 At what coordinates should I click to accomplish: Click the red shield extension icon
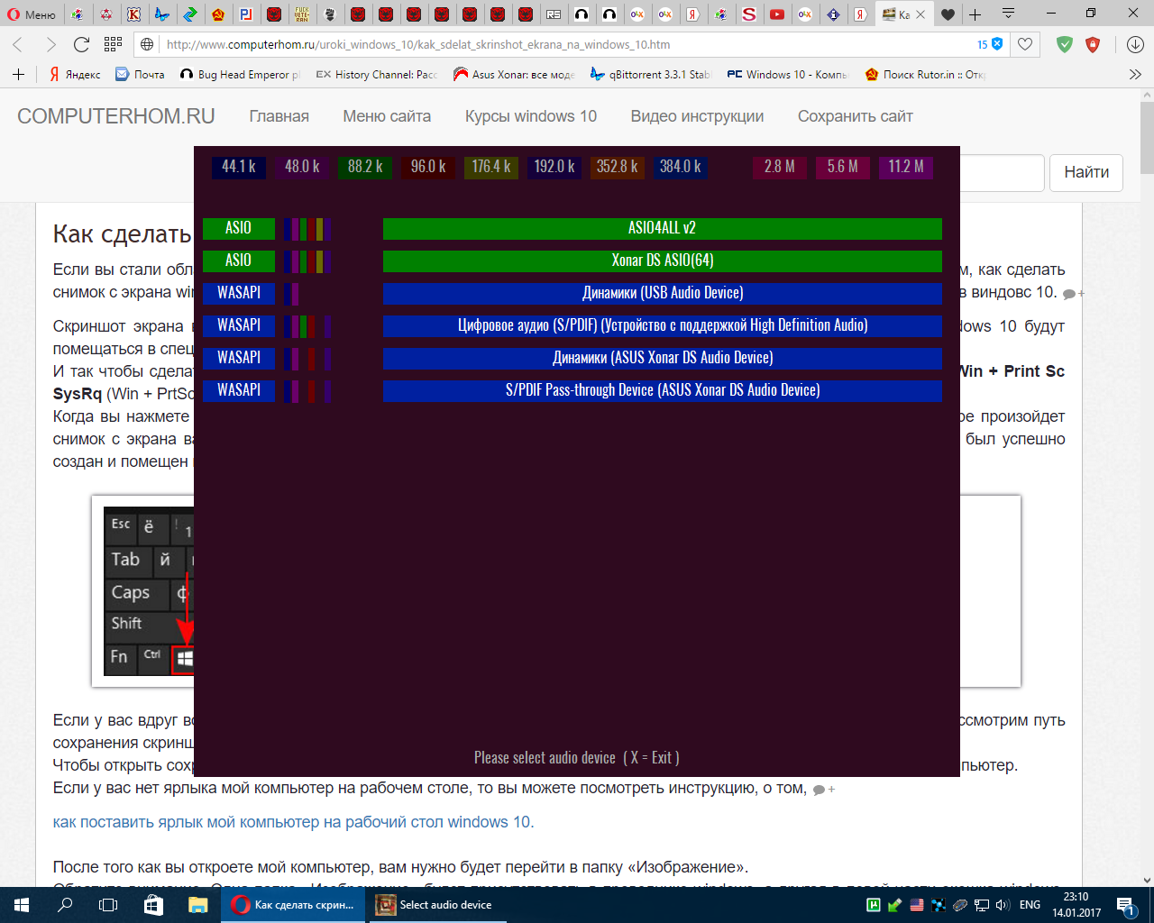coord(1094,44)
